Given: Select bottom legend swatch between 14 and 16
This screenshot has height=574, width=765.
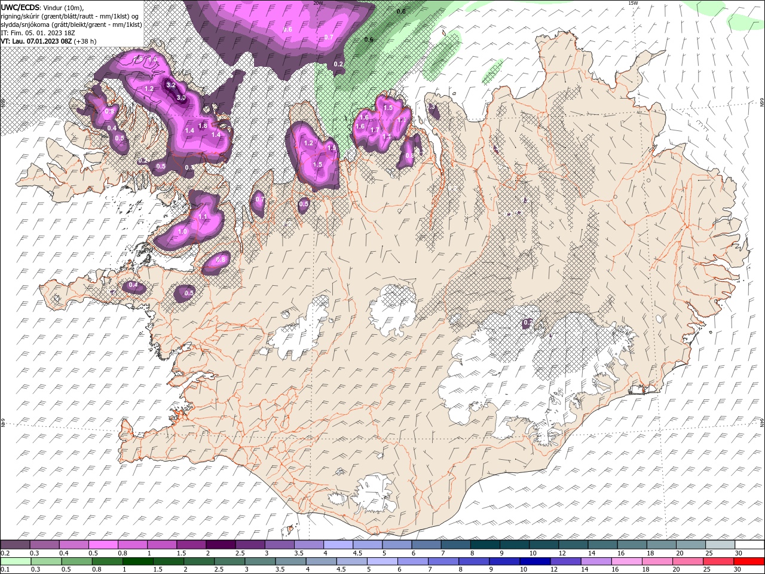Looking at the screenshot, I should click(x=596, y=561).
